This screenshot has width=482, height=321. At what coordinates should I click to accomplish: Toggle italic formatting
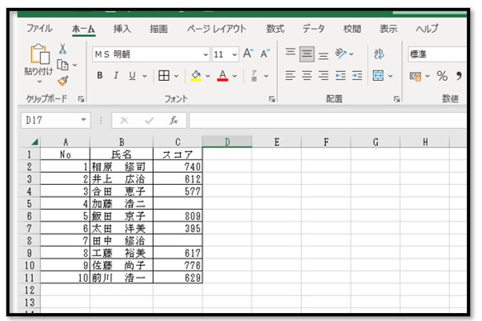(x=116, y=75)
